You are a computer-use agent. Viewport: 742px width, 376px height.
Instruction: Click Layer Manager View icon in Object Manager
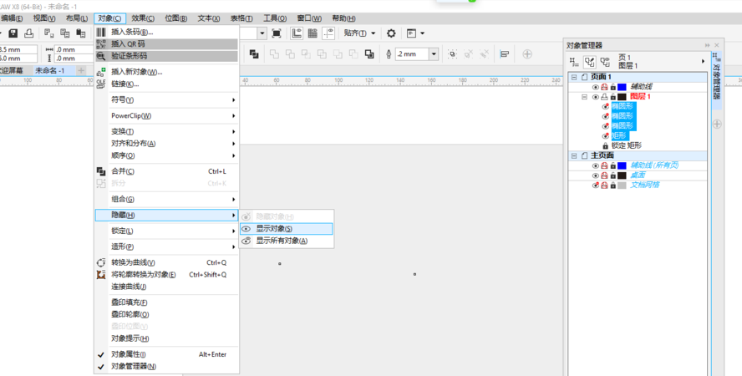pyautogui.click(x=606, y=61)
